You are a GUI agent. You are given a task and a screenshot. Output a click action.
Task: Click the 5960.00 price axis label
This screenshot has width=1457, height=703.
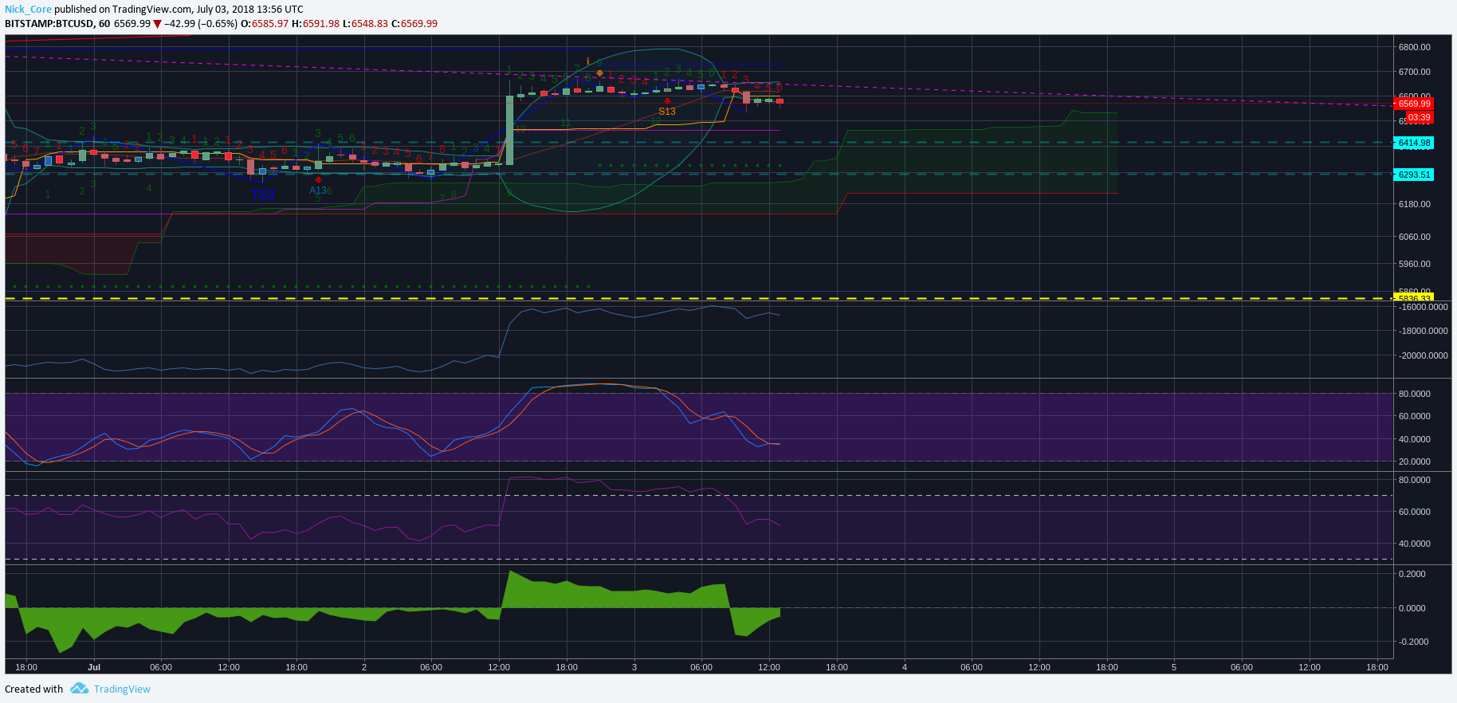coord(1415,264)
